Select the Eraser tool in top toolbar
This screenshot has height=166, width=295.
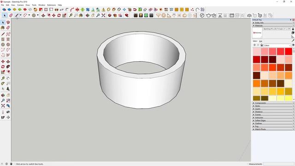pyautogui.click(x=11, y=15)
